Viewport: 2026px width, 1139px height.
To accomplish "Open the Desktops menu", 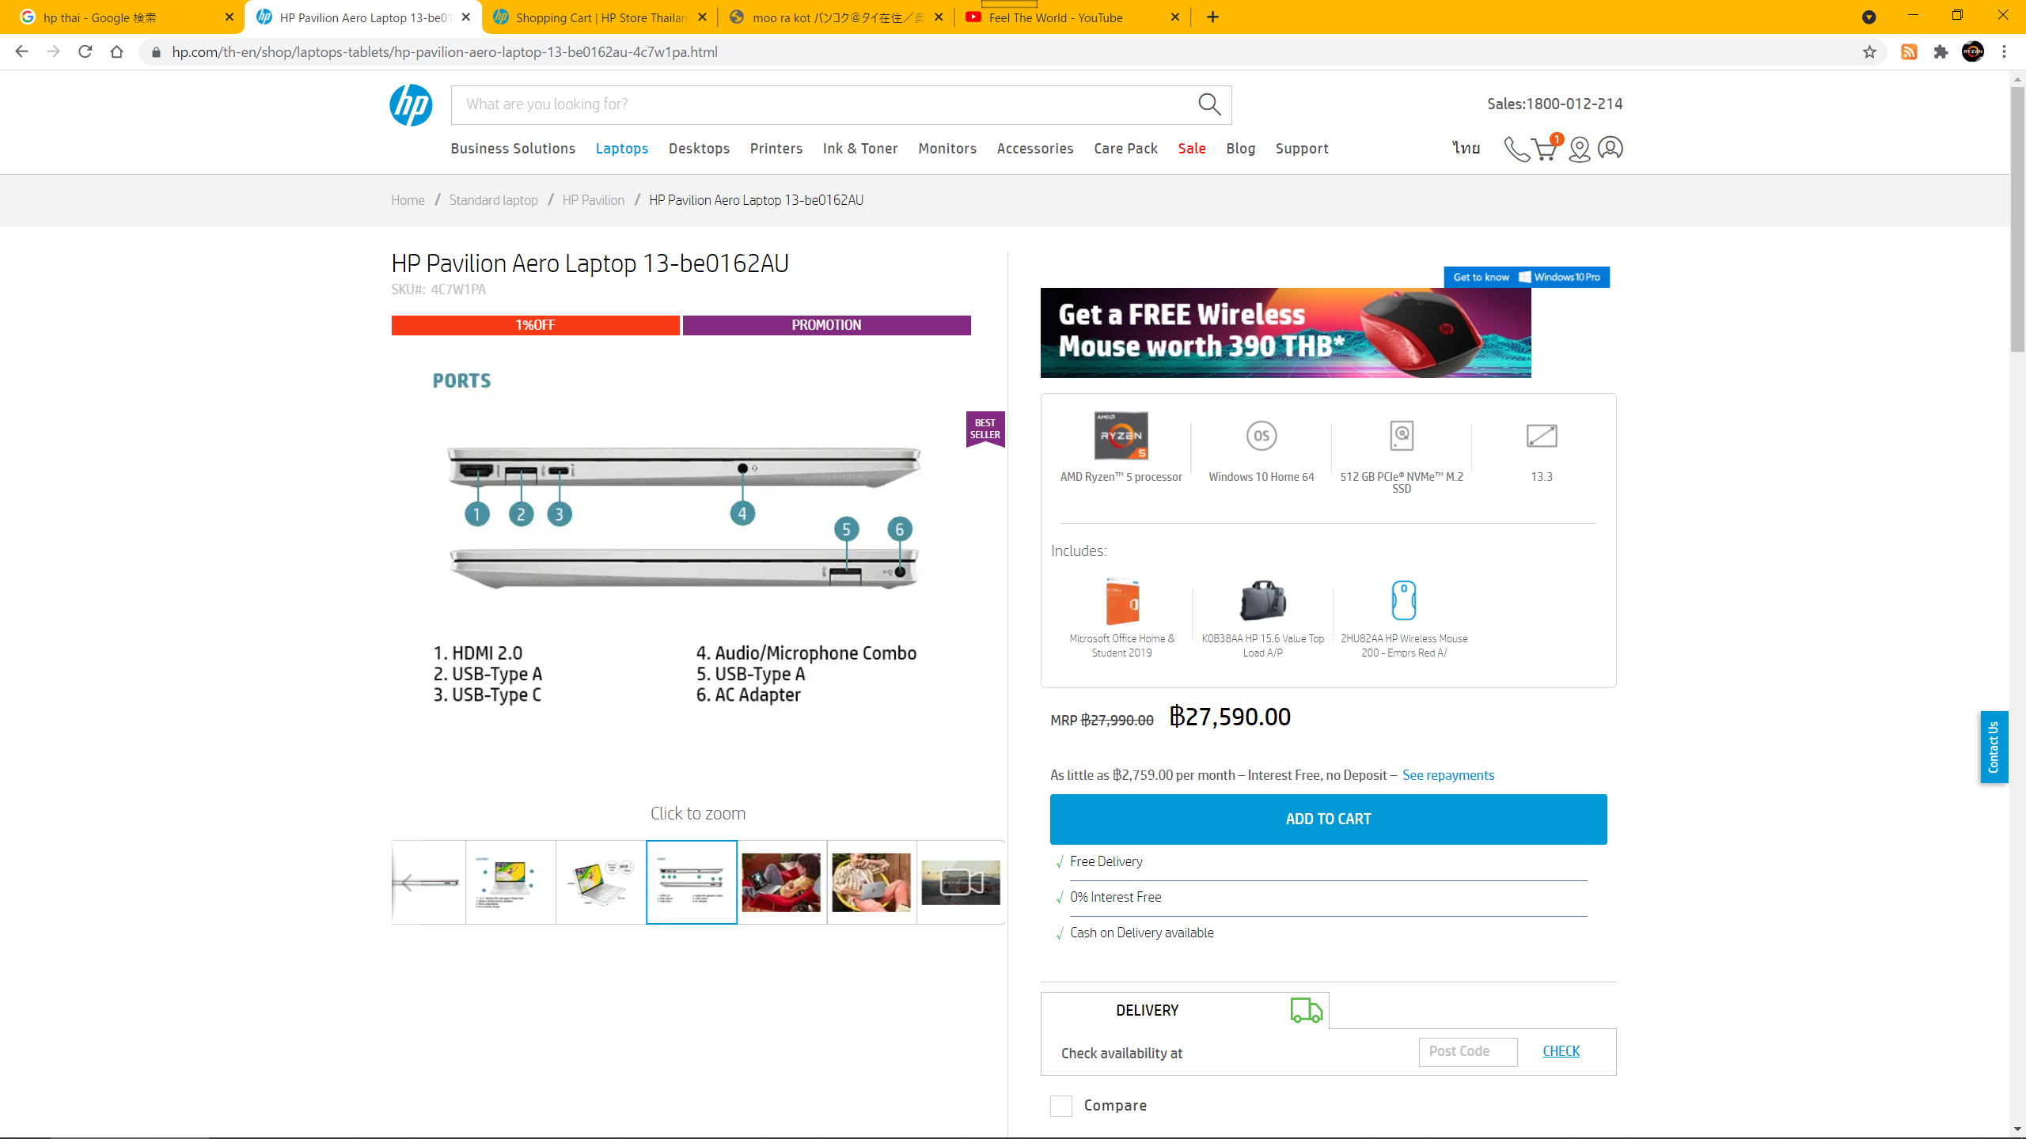I will pyautogui.click(x=699, y=149).
